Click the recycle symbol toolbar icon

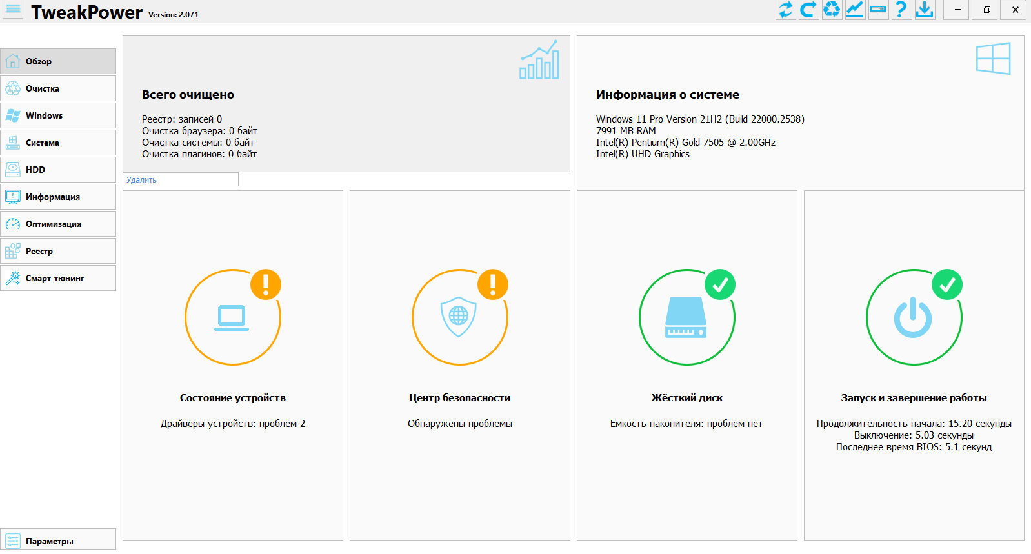click(x=832, y=10)
